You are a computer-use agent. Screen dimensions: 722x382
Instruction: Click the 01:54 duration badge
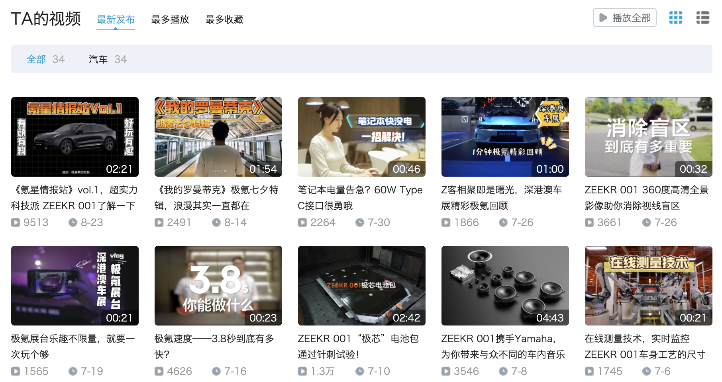point(263,169)
